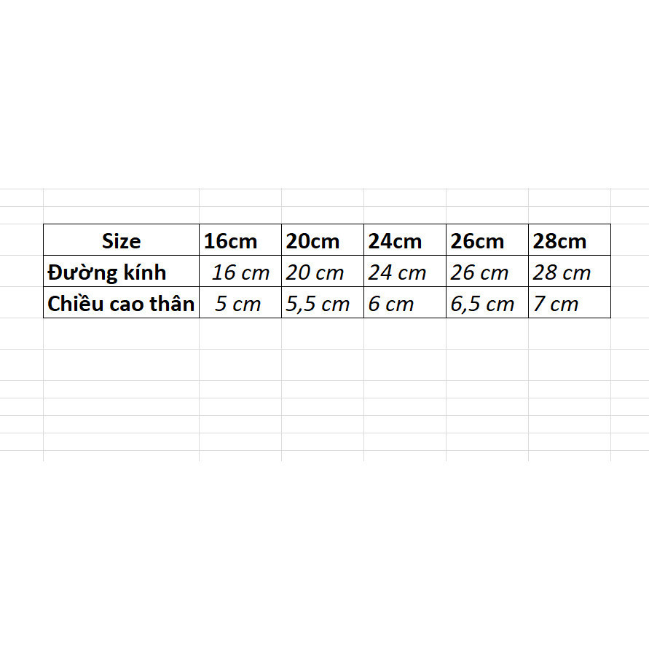The height and width of the screenshot is (649, 649).
Task: Click the 6 cm height cell
Action: click(x=405, y=303)
